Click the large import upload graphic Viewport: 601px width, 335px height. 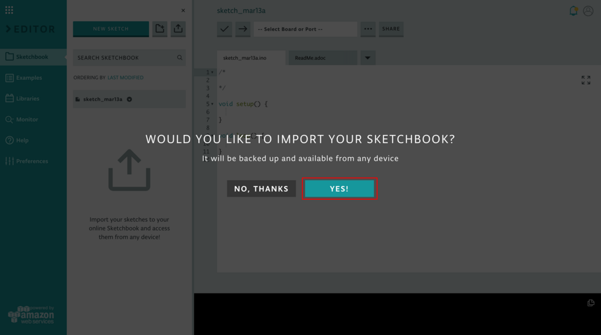129,170
